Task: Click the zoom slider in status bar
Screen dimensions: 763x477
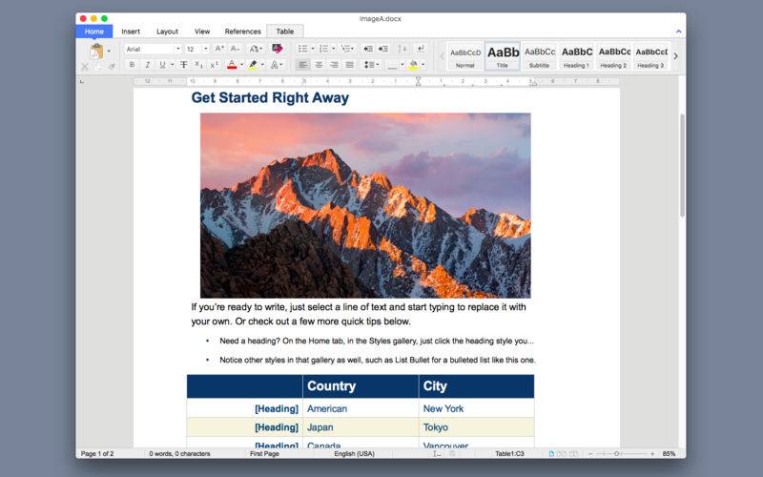Action: [x=616, y=454]
